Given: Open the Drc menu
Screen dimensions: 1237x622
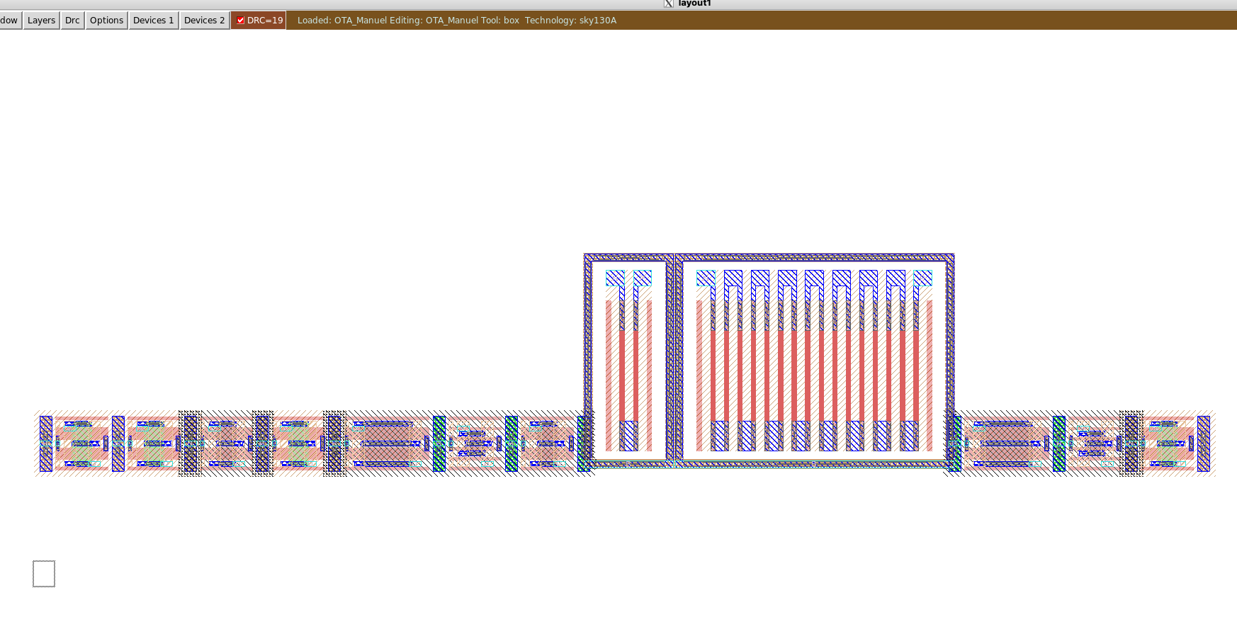Looking at the screenshot, I should pyautogui.click(x=72, y=21).
